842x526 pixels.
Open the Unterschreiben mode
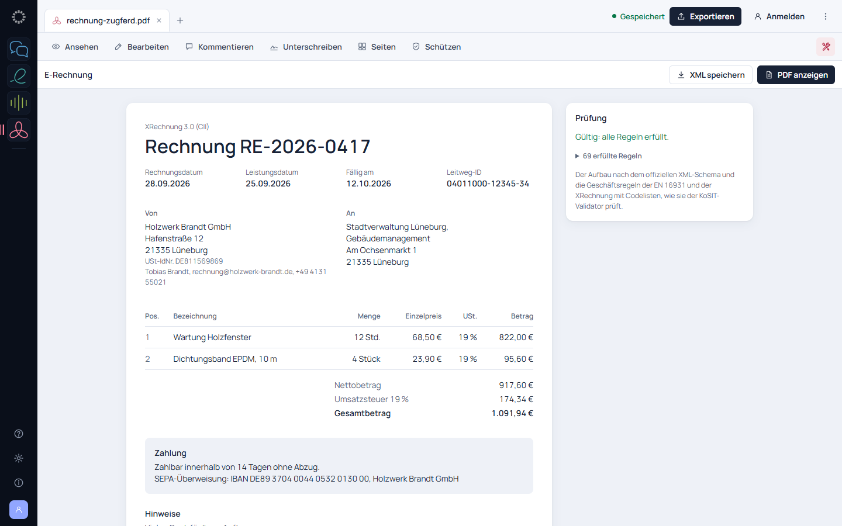(306, 47)
